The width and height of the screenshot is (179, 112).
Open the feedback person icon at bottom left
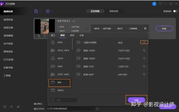(x=18, y=107)
